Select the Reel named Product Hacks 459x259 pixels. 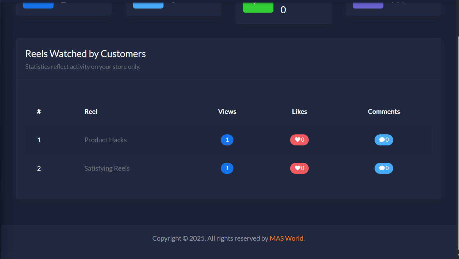point(106,140)
